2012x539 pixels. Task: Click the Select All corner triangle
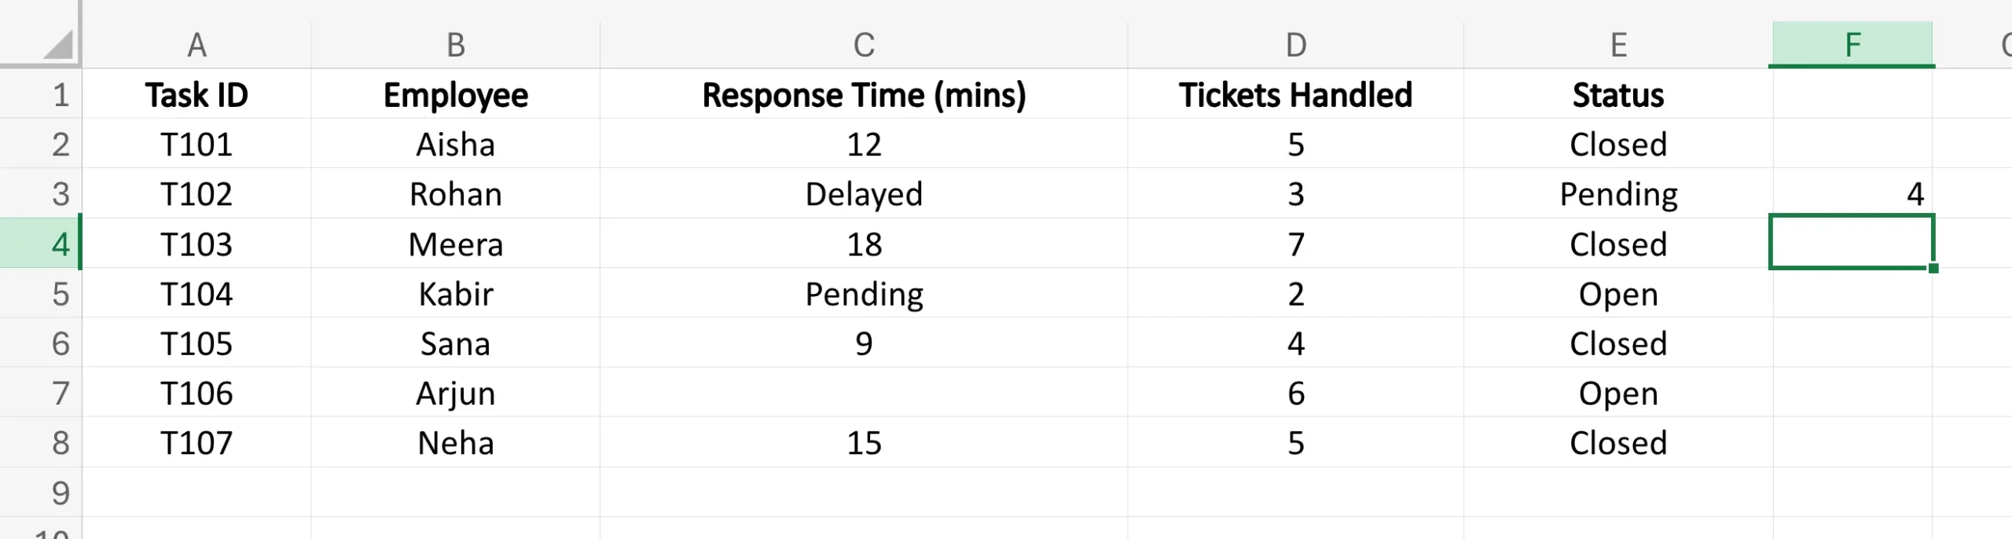click(x=58, y=46)
